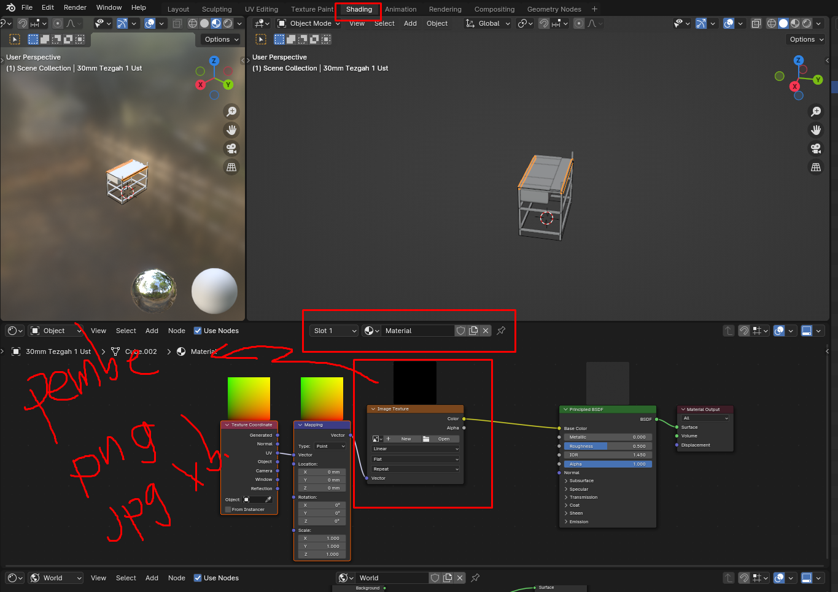Toggle fake user shield icon for Material
Viewport: 838px width, 592px height.
point(460,331)
